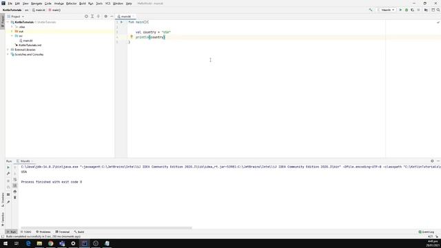Open the Navigate menu
441x248 pixels.
pyautogui.click(x=37, y=3)
